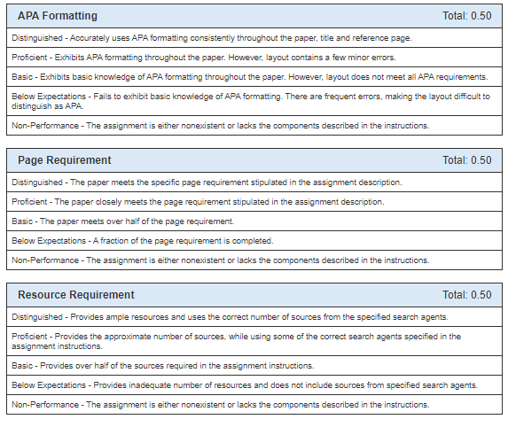Select Basic level for APA Formatting
Image resolution: width=508 pixels, height=427 pixels.
[254, 77]
